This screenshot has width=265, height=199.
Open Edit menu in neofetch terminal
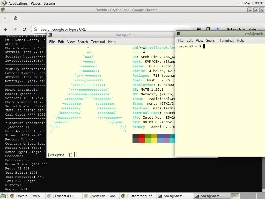[61, 42]
